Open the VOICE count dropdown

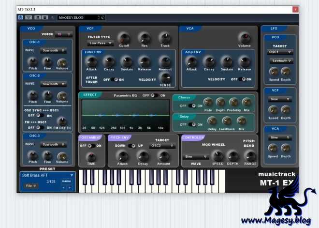point(63,34)
